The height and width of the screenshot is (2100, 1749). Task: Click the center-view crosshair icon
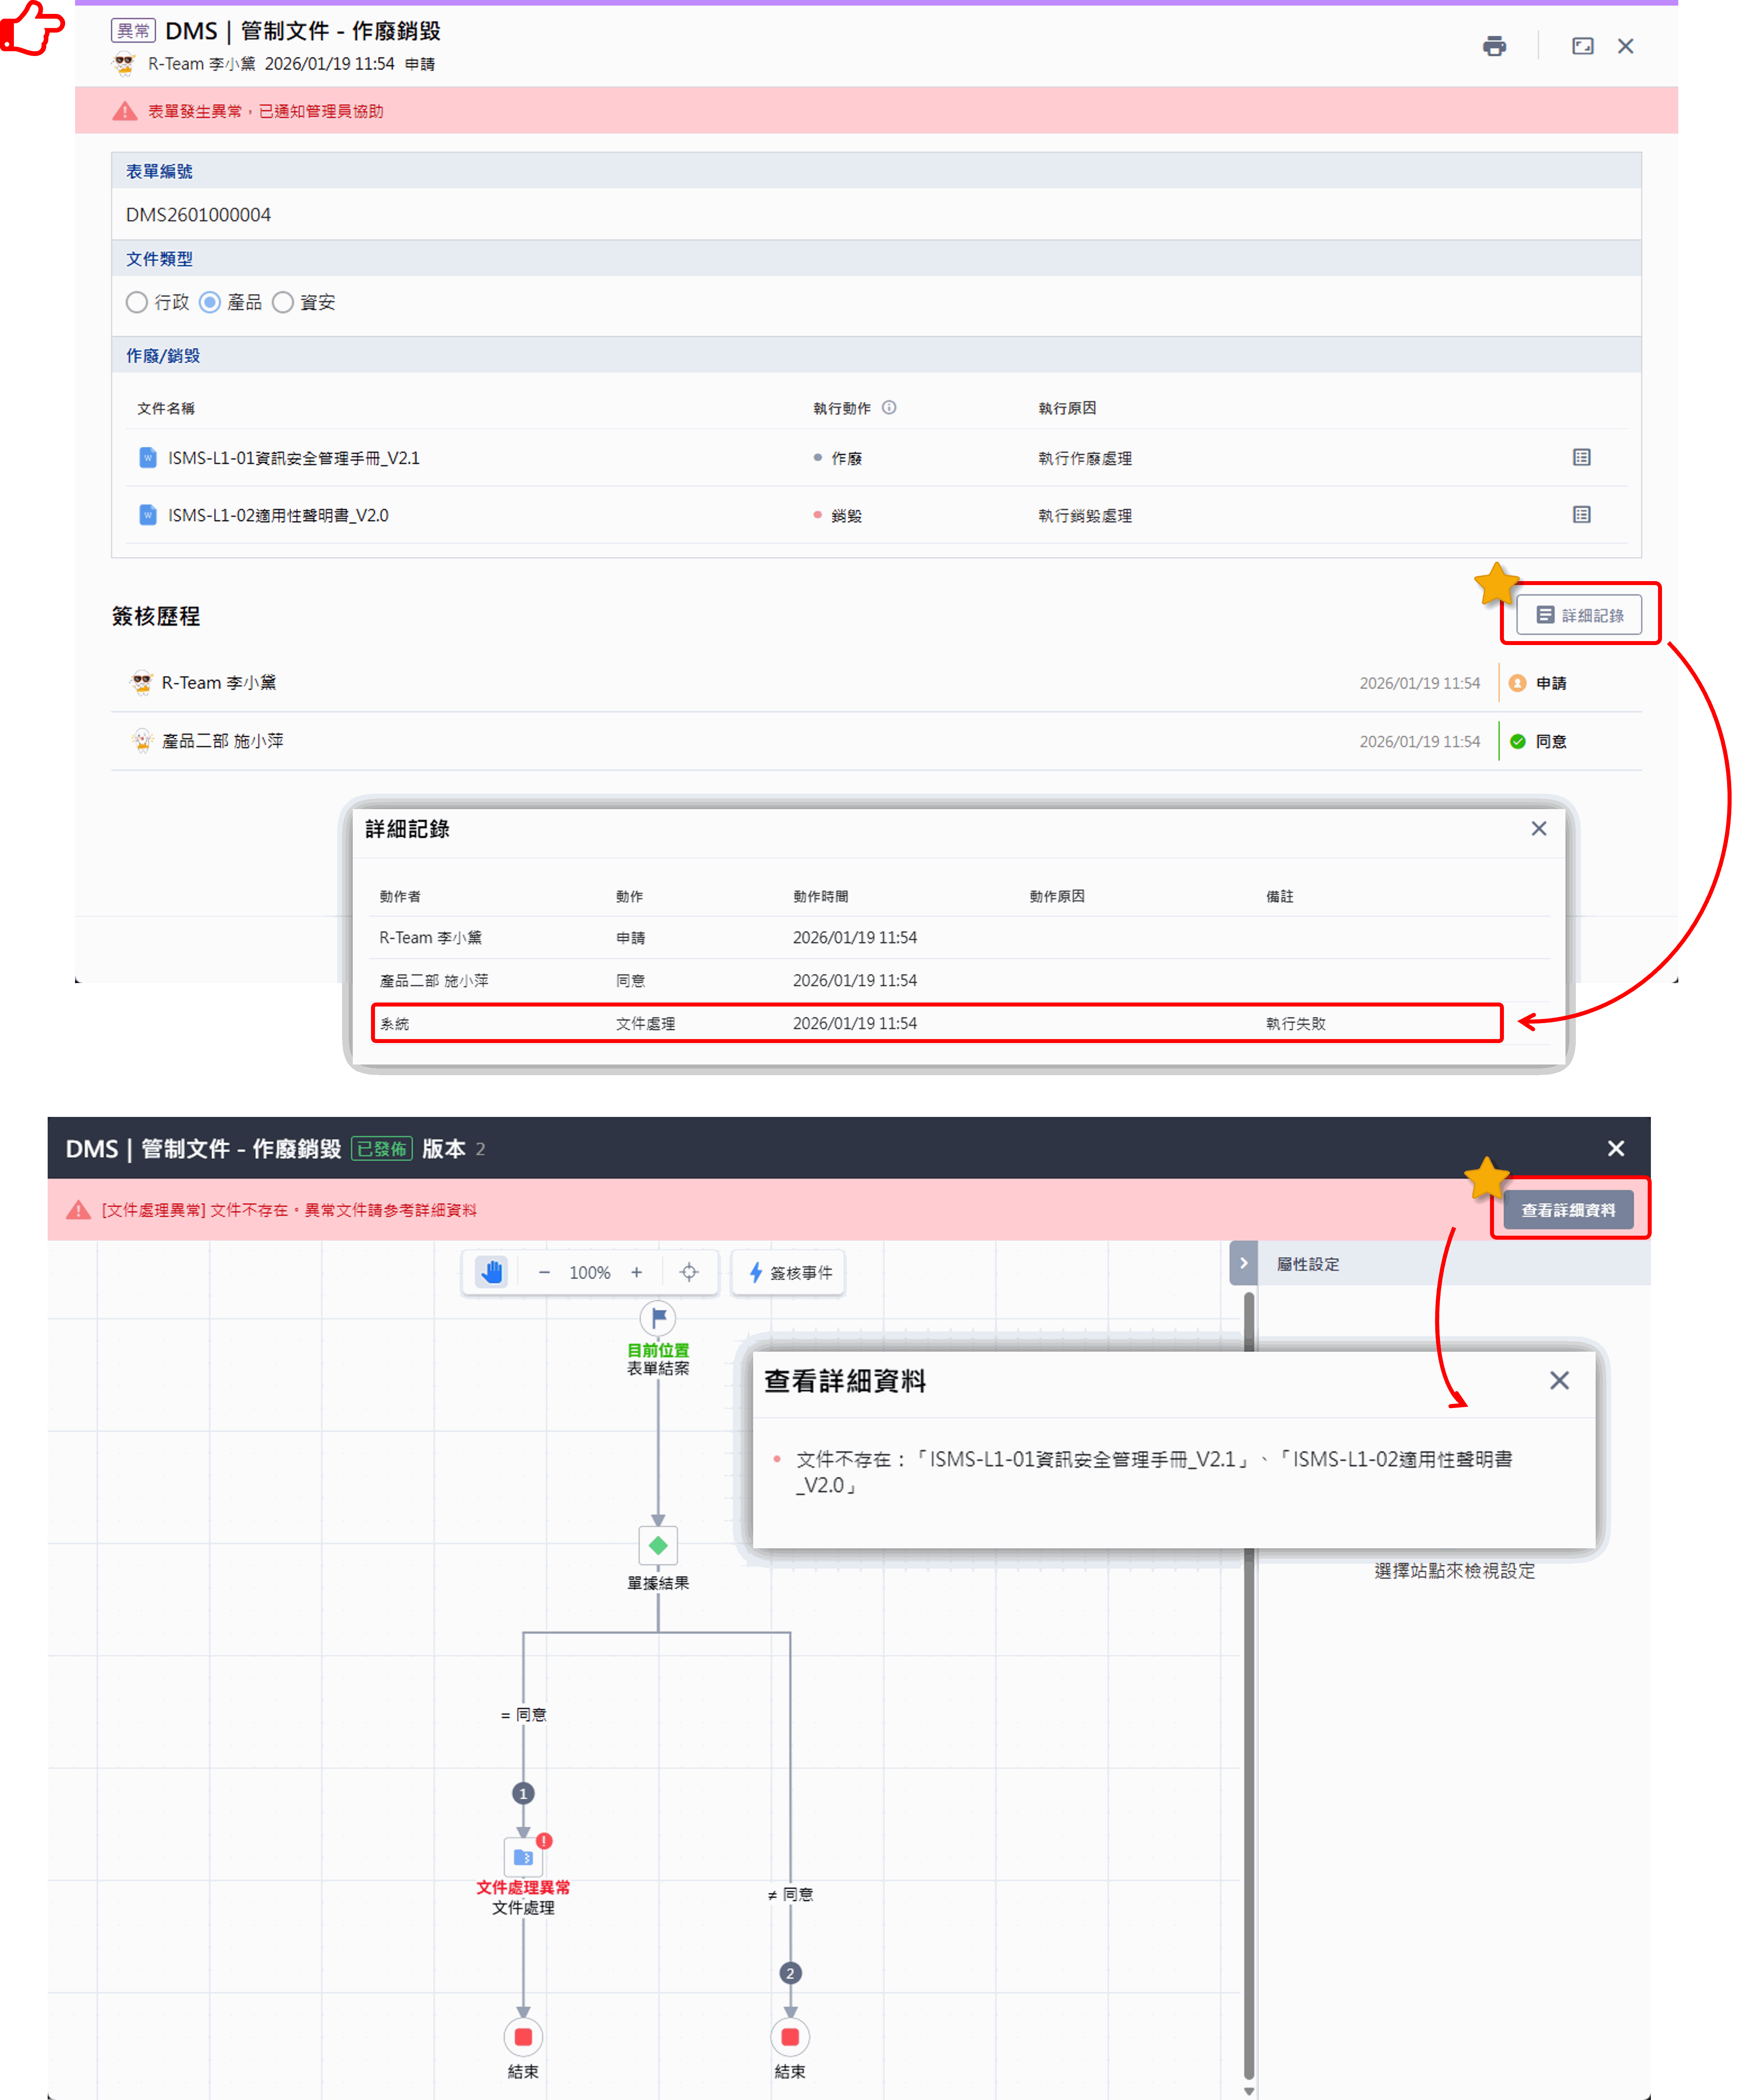coord(689,1271)
